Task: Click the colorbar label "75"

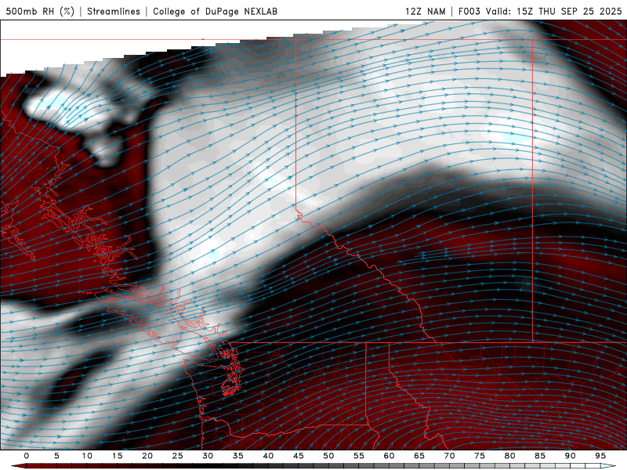Action: click(480, 456)
